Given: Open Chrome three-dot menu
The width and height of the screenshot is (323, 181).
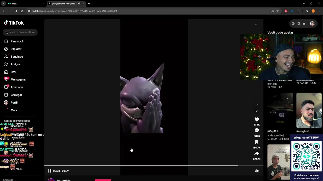Looking at the screenshot, I should point(319,11).
